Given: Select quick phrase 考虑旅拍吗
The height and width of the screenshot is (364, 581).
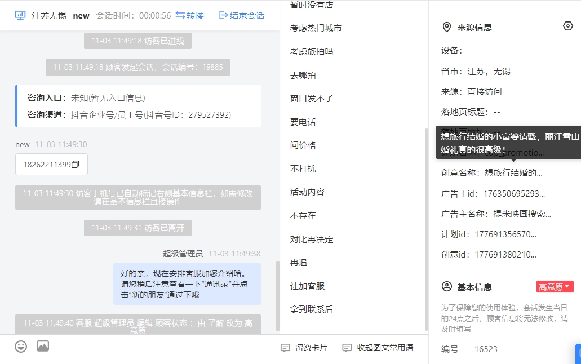Looking at the screenshot, I should click(312, 51).
